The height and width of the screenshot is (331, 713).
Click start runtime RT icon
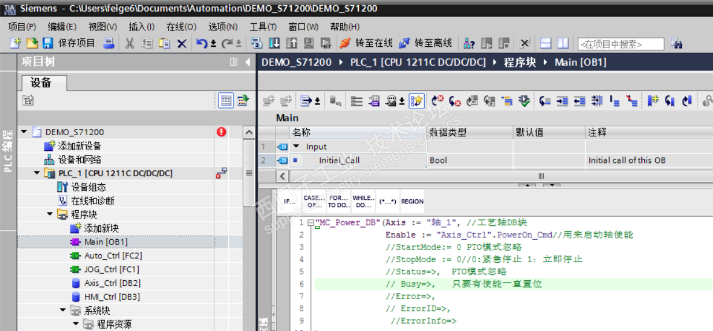click(326, 43)
